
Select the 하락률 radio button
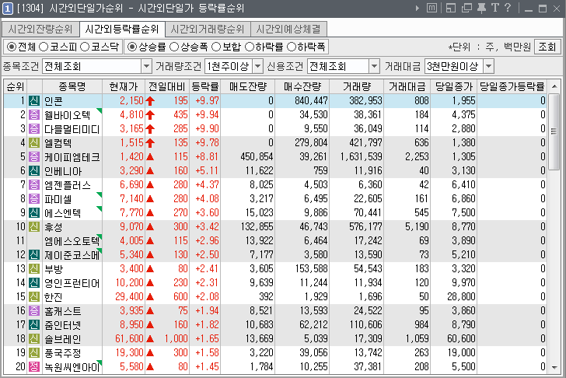click(x=250, y=47)
